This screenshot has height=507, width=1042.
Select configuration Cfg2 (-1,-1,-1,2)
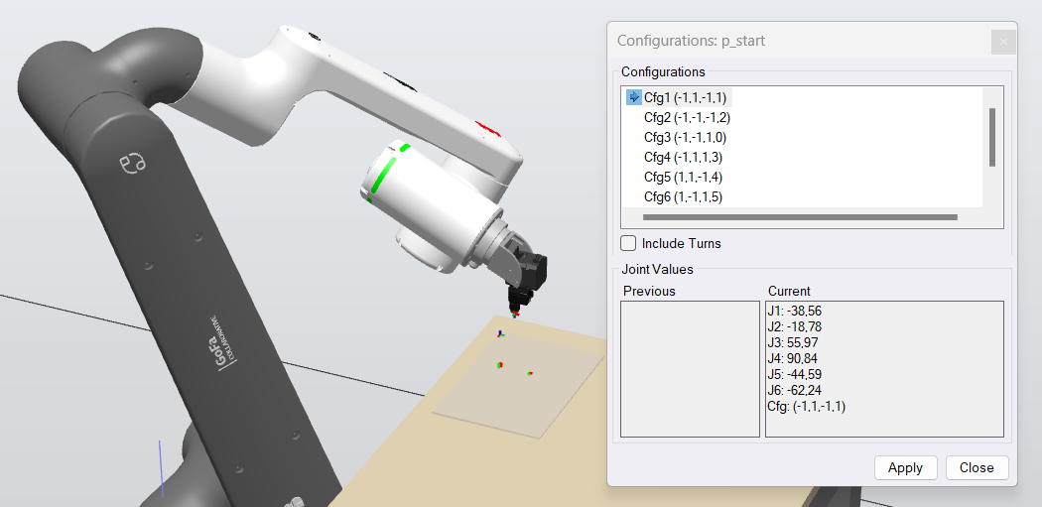(687, 117)
